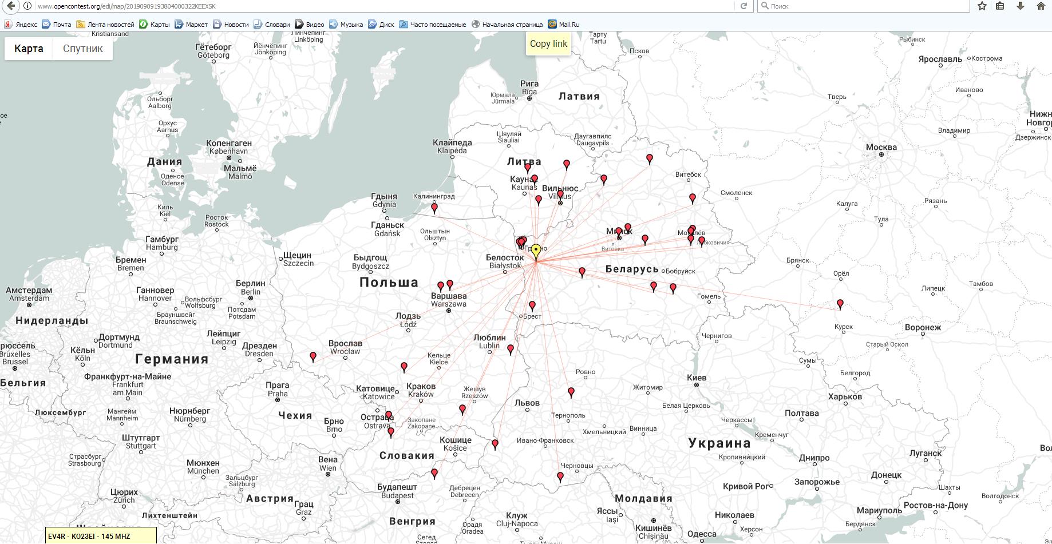Click the Москва city label

(x=881, y=147)
